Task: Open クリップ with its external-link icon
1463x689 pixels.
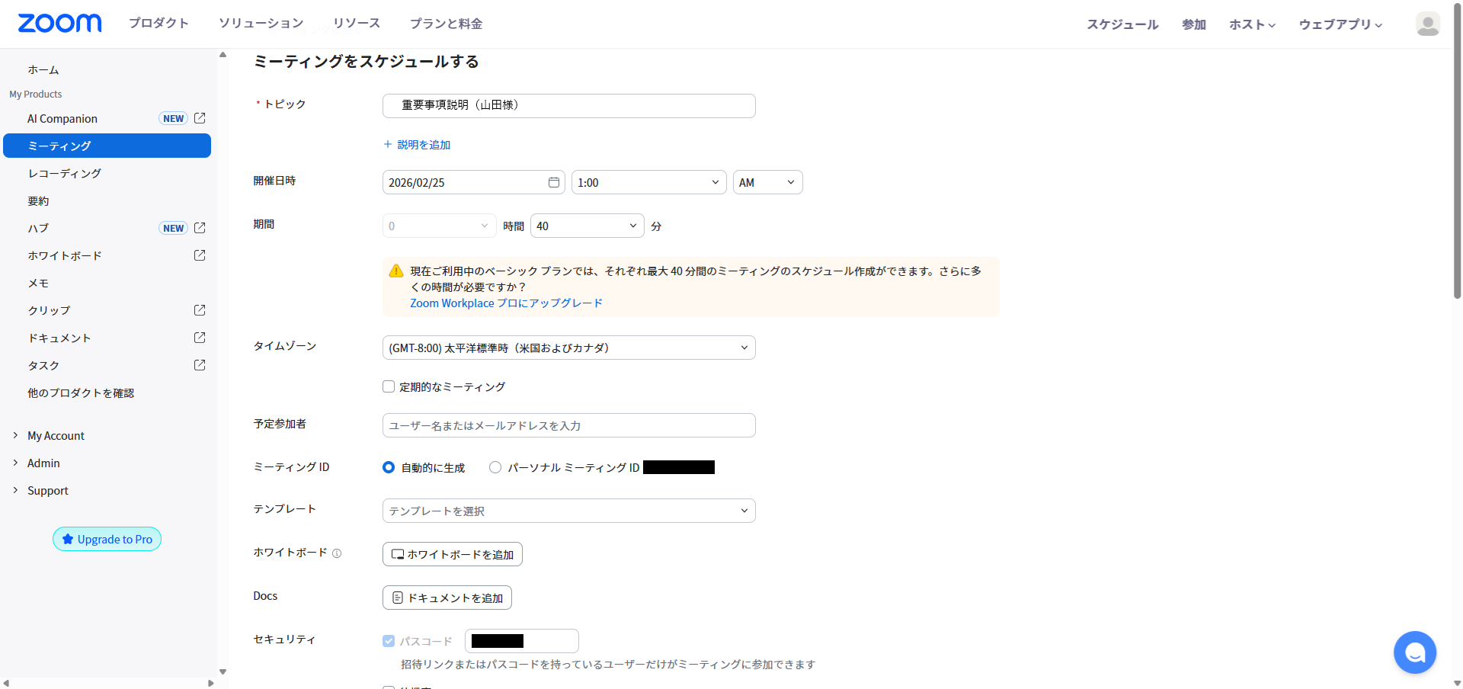Action: [x=199, y=310]
